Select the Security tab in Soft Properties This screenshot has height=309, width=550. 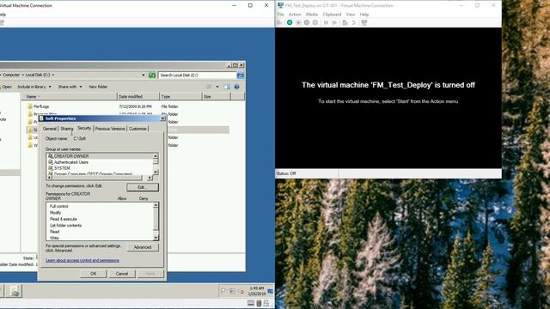[x=84, y=128]
